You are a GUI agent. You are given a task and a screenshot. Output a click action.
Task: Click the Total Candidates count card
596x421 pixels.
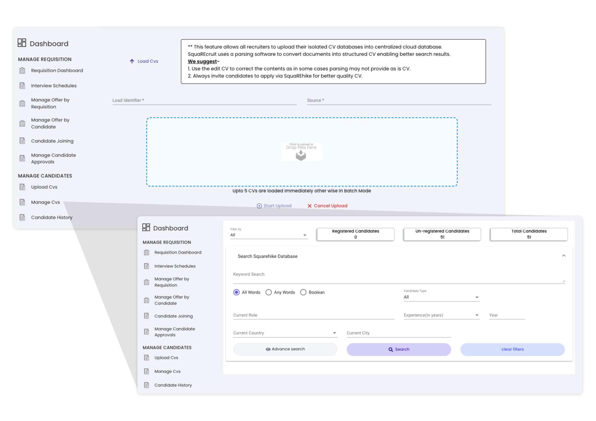[x=529, y=234]
